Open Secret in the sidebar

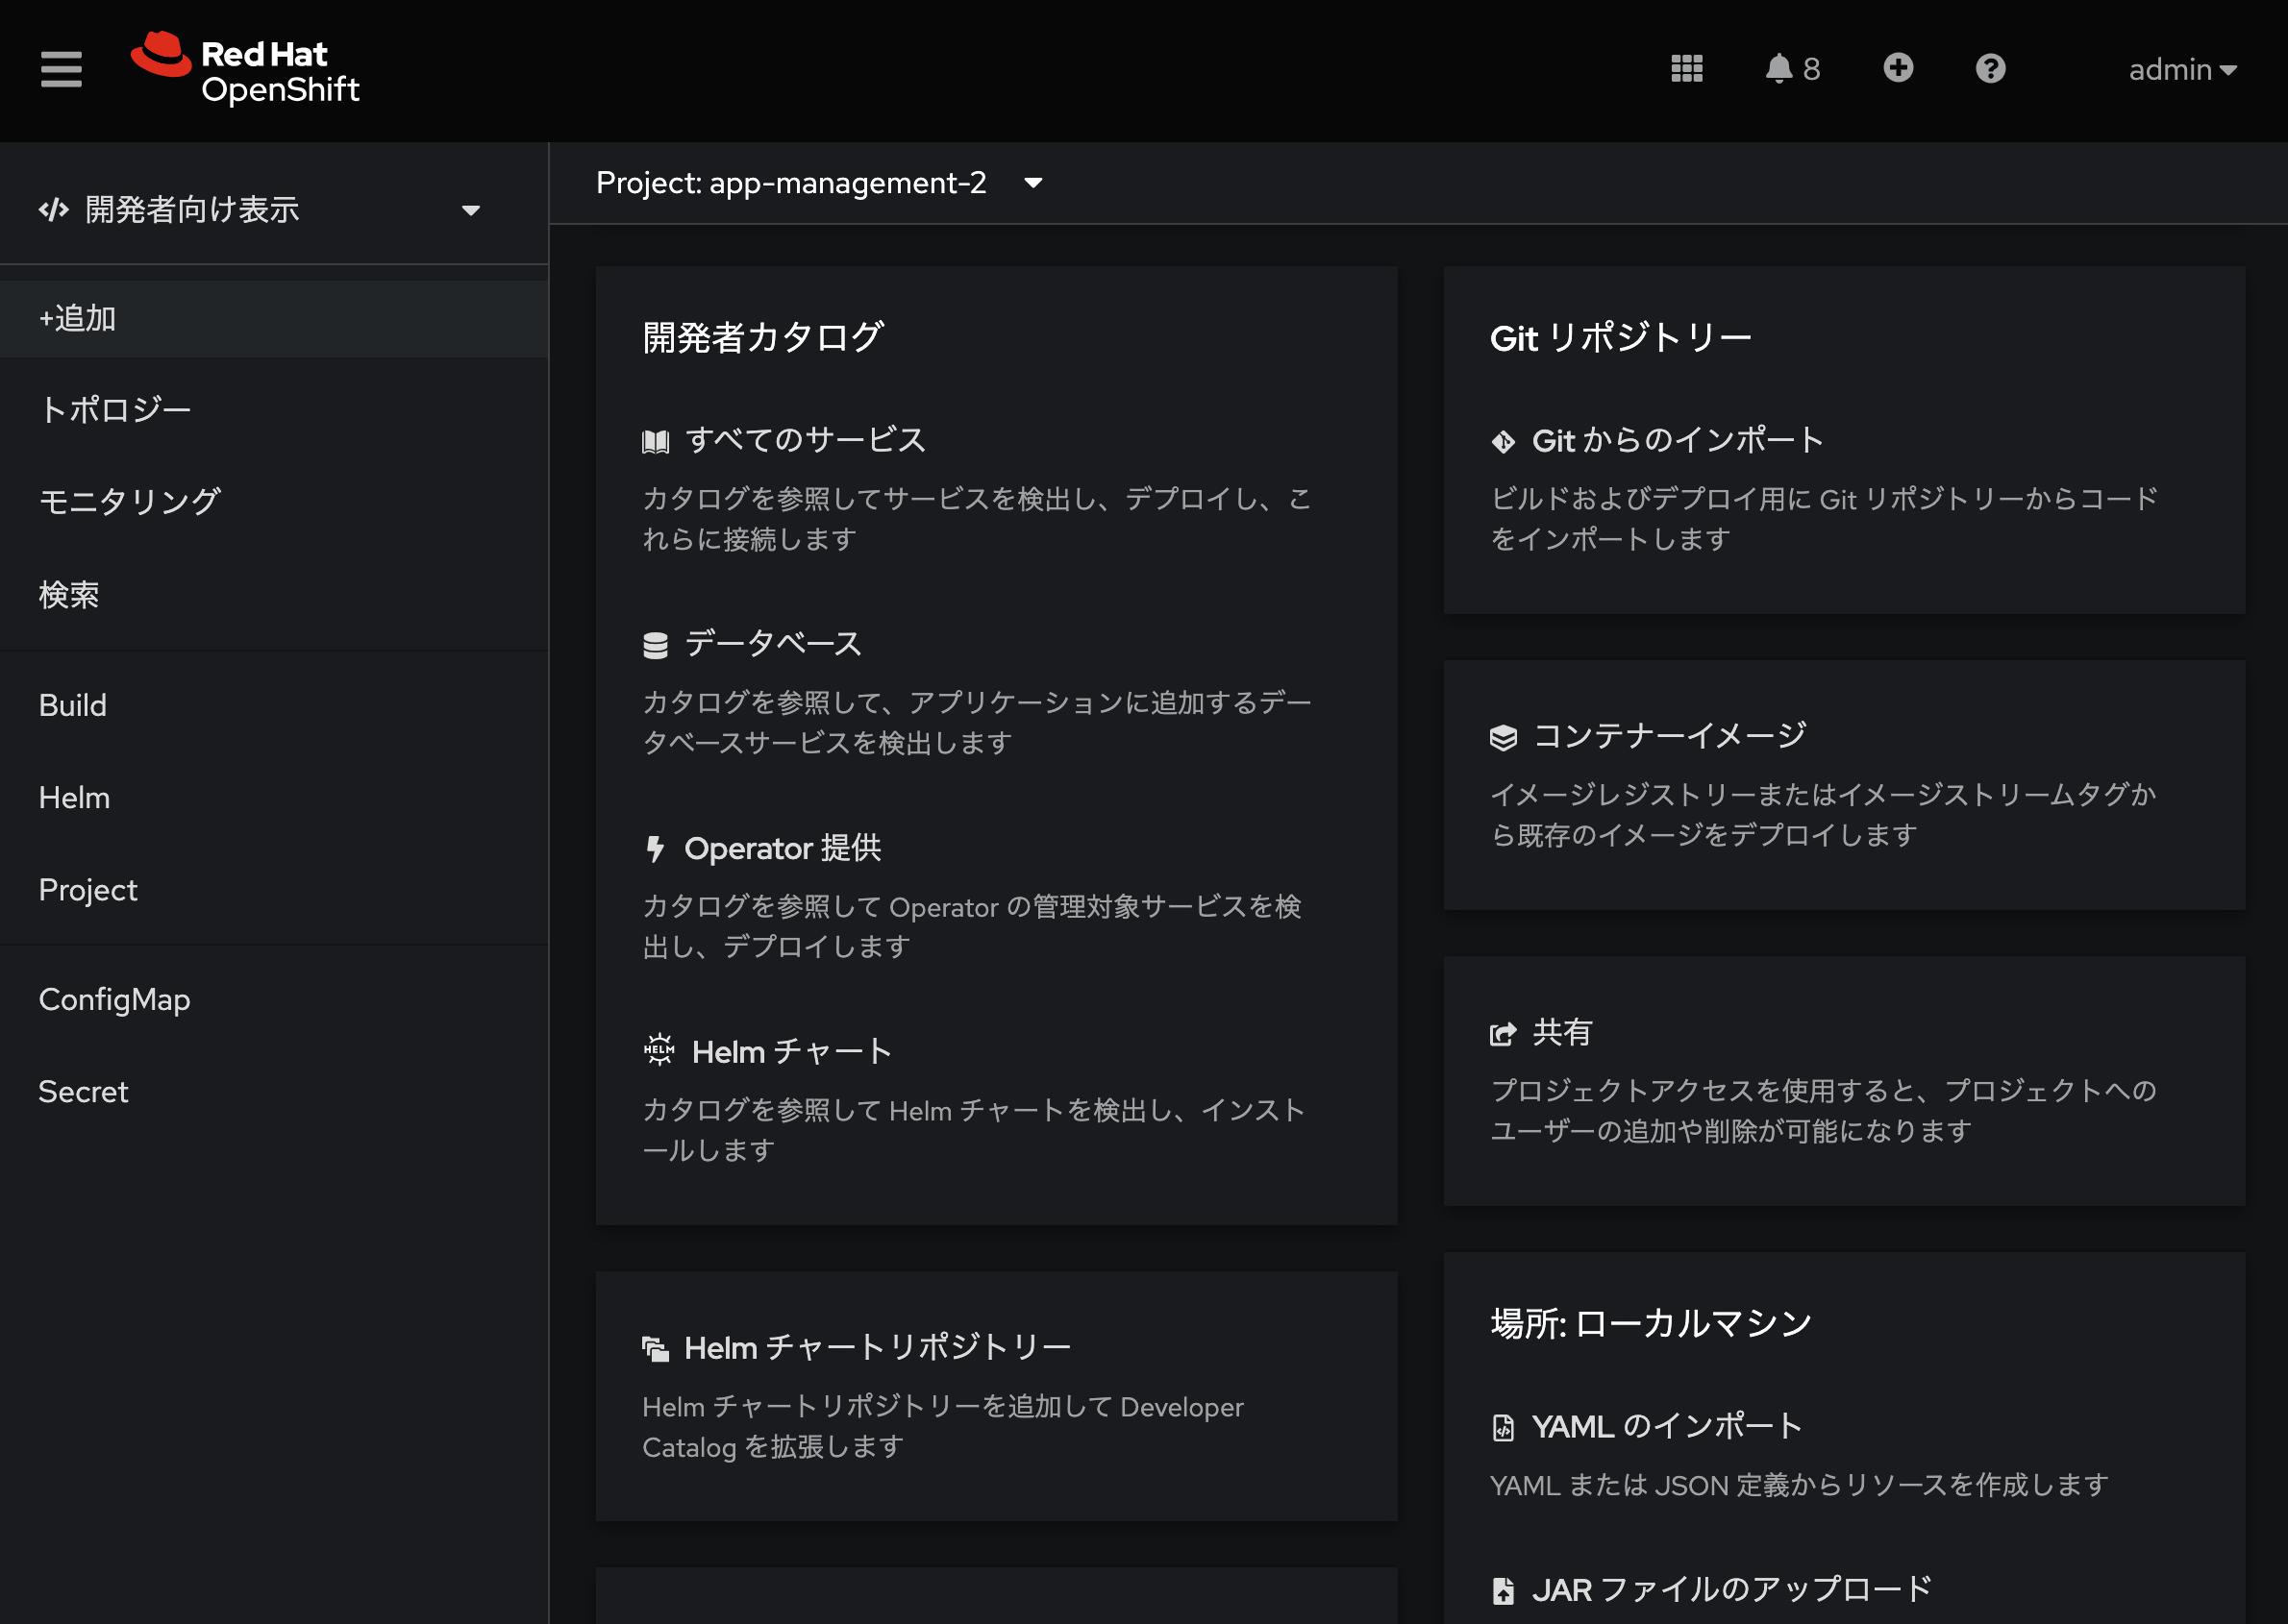(x=274, y=1091)
